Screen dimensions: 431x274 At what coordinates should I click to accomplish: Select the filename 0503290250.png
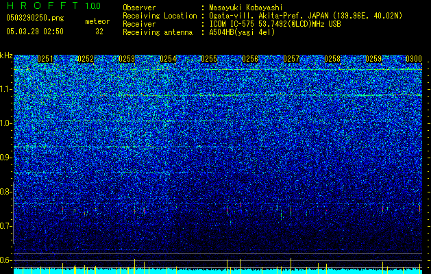point(35,18)
